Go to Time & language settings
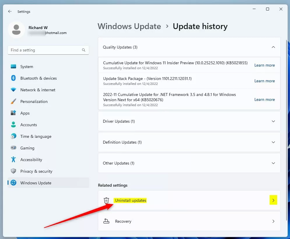Viewport: 290px width, 239px height. (x=36, y=136)
